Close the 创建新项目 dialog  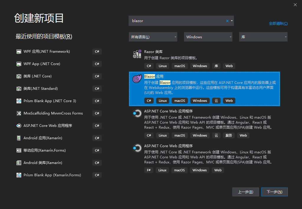tap(295, 5)
